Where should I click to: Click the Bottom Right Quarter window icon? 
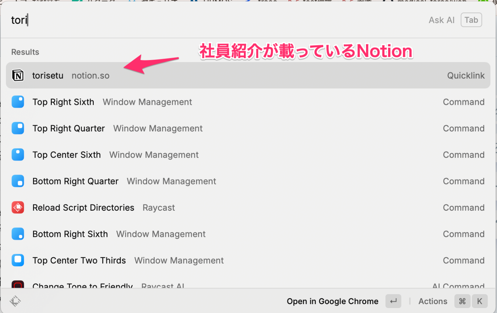[x=18, y=181]
